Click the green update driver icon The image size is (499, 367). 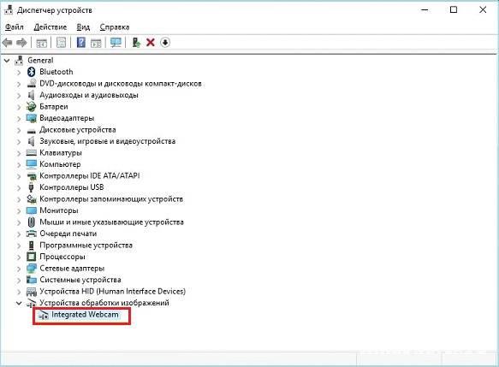click(136, 42)
